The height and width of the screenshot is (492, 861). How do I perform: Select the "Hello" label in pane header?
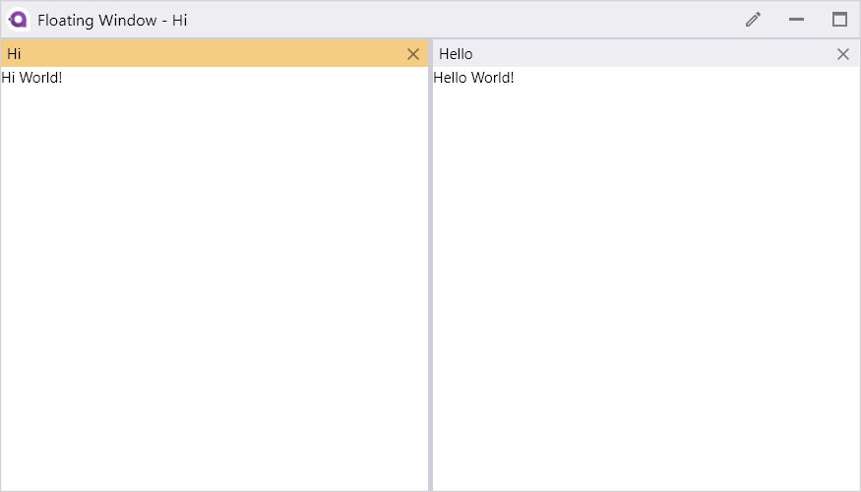456,54
